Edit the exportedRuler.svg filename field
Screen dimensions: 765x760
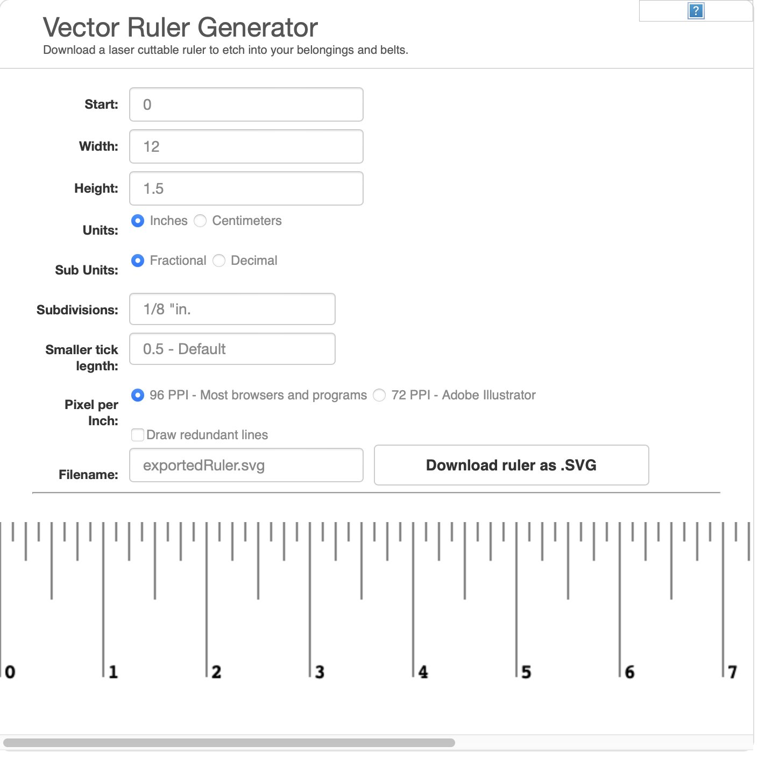click(x=245, y=465)
